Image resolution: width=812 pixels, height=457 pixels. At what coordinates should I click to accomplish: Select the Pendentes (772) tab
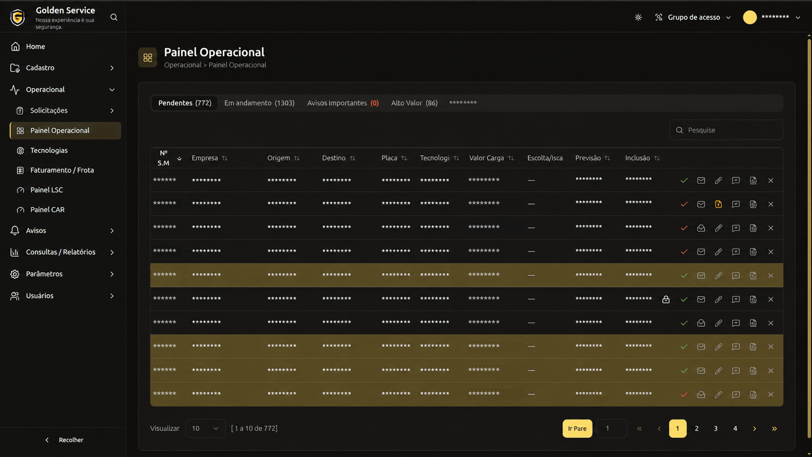[x=185, y=103]
